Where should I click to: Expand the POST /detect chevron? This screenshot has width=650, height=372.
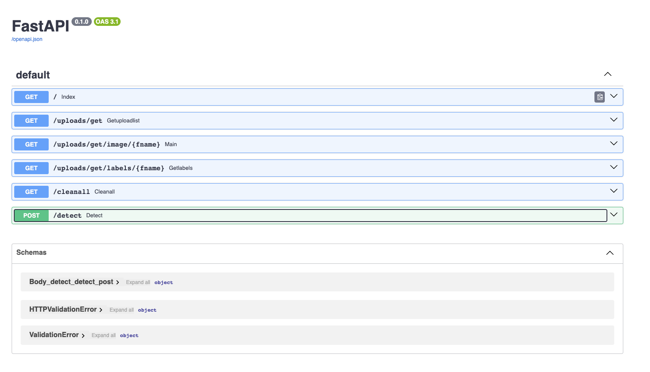click(x=614, y=215)
